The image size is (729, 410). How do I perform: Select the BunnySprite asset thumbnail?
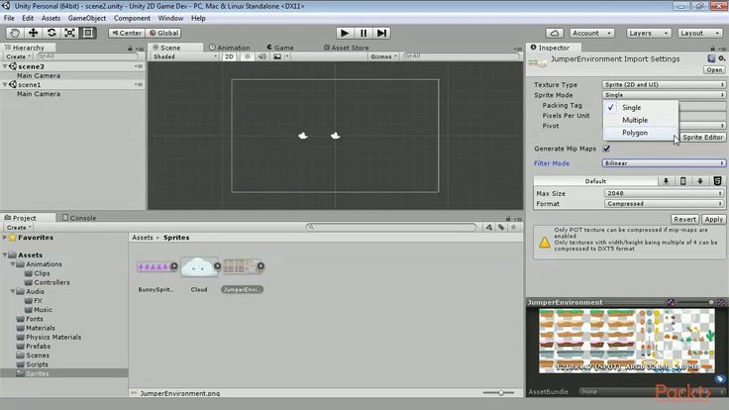pyautogui.click(x=156, y=266)
